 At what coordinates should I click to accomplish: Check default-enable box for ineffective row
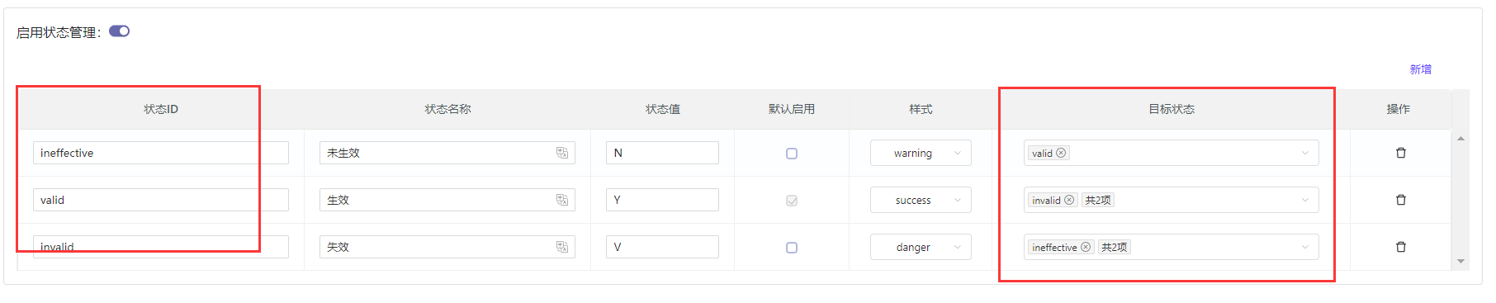pyautogui.click(x=792, y=154)
